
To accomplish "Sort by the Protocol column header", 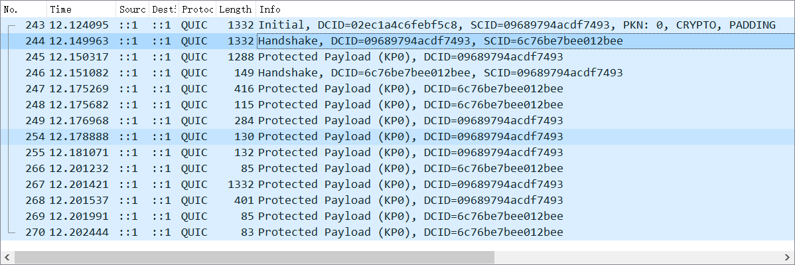I will pyautogui.click(x=197, y=9).
